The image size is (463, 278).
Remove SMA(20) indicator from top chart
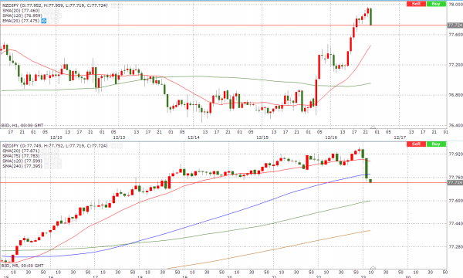[56, 11]
